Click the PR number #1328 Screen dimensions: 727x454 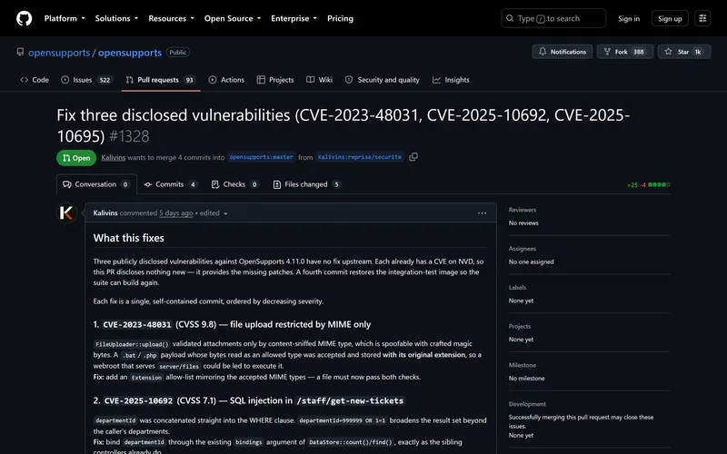point(129,136)
